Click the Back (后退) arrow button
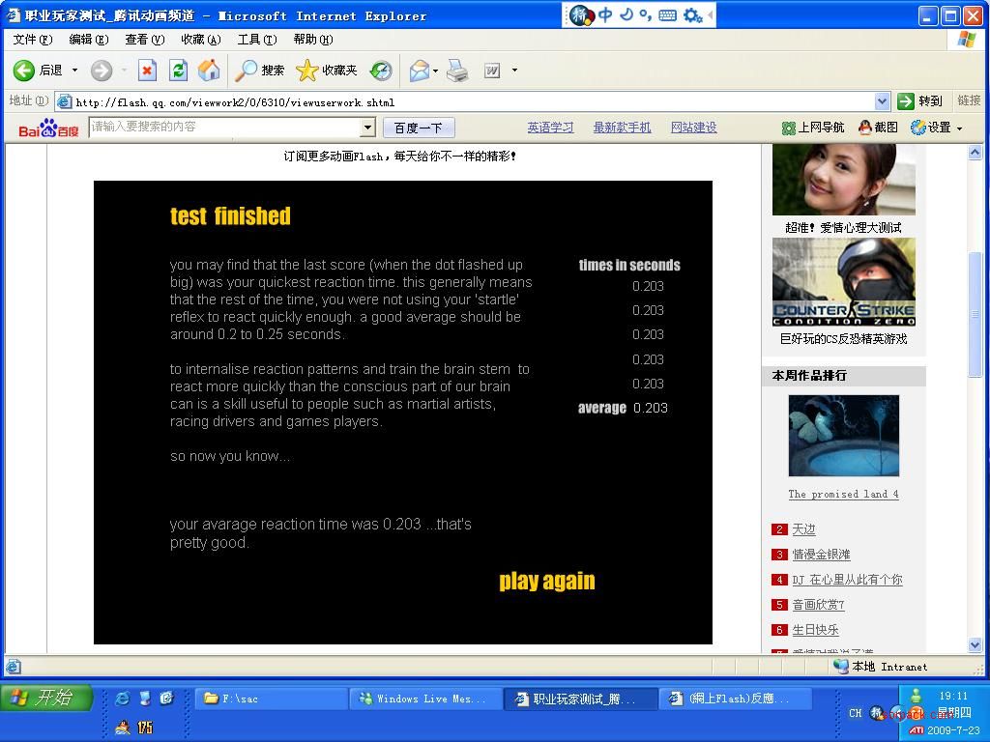 tap(37, 70)
